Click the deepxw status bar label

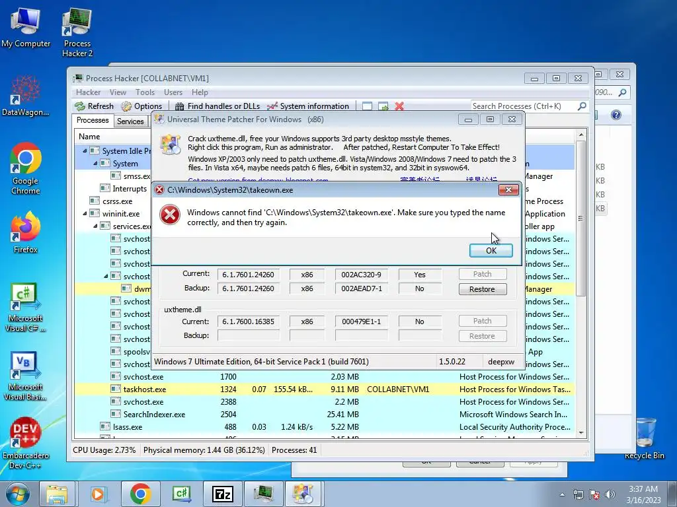click(501, 361)
